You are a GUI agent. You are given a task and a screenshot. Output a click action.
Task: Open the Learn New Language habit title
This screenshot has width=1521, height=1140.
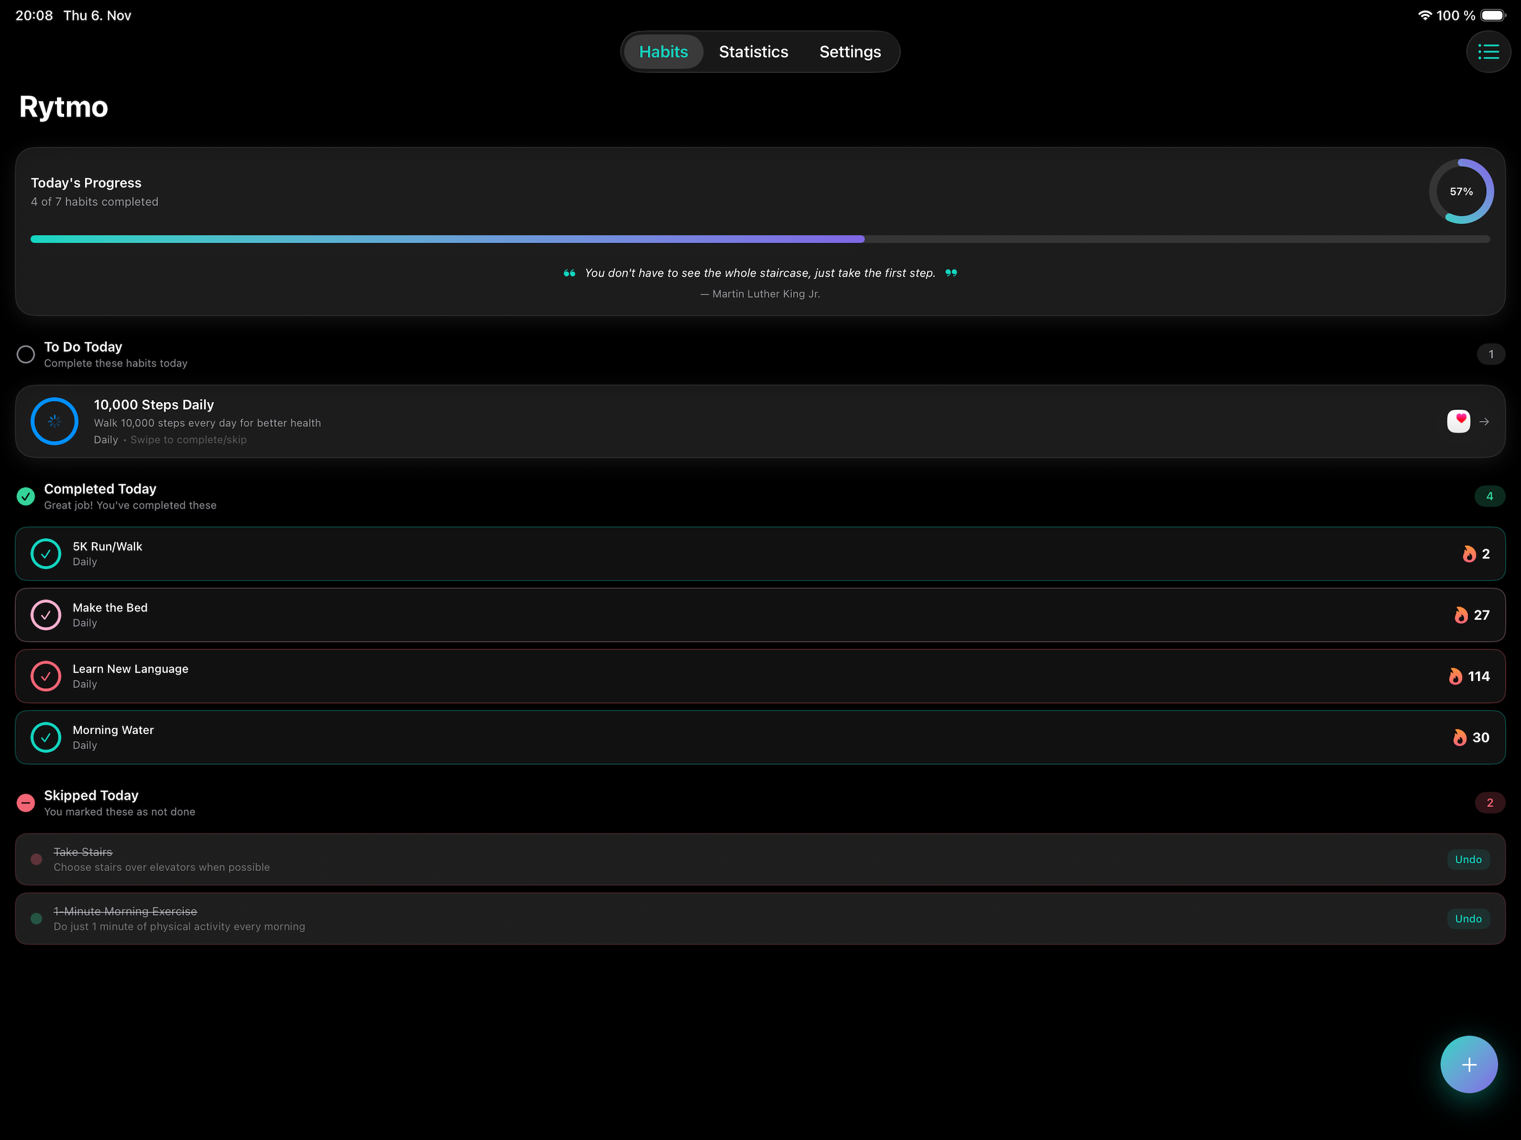click(130, 669)
